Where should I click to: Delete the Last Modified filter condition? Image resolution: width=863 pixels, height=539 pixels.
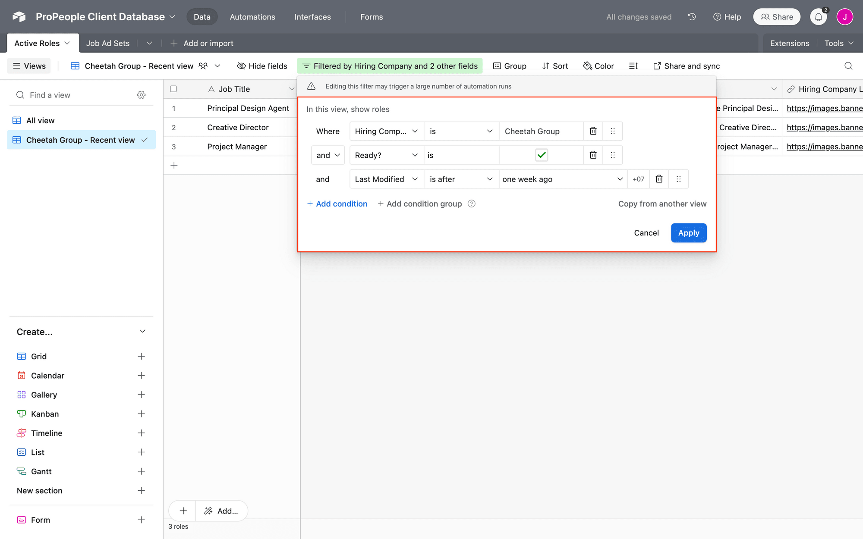[x=659, y=179]
